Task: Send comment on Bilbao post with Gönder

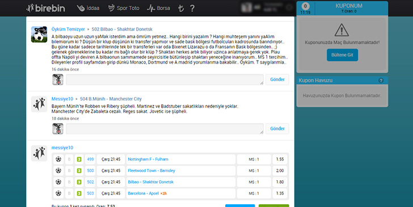Action: click(277, 79)
